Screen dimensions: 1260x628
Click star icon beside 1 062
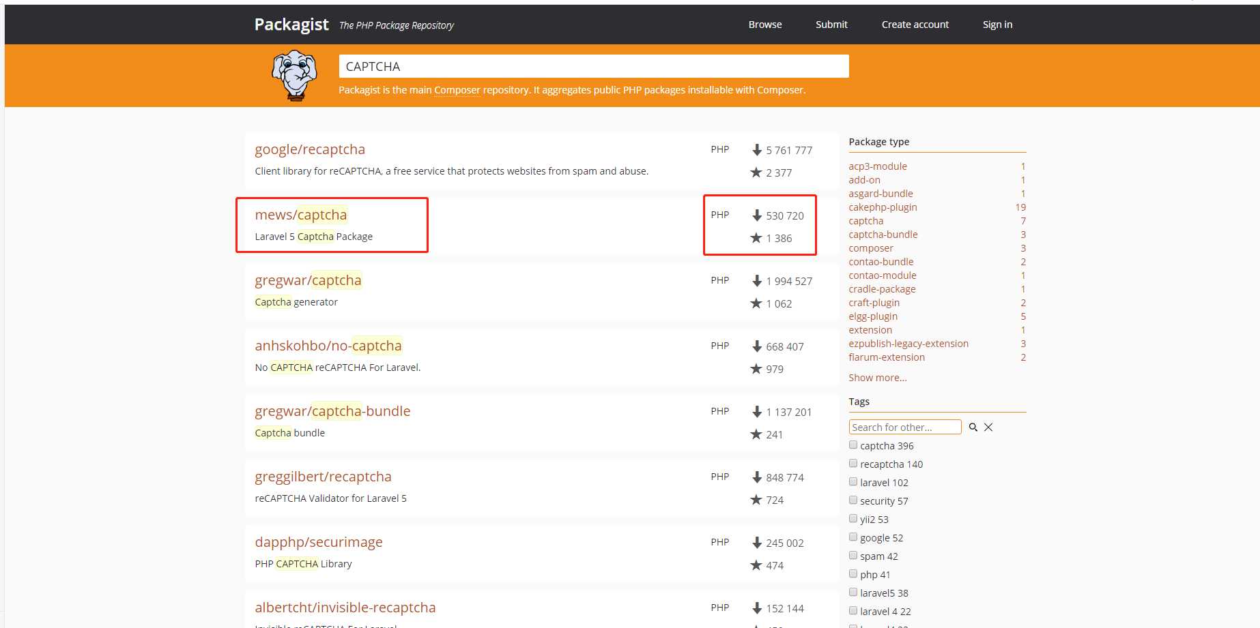tap(756, 303)
